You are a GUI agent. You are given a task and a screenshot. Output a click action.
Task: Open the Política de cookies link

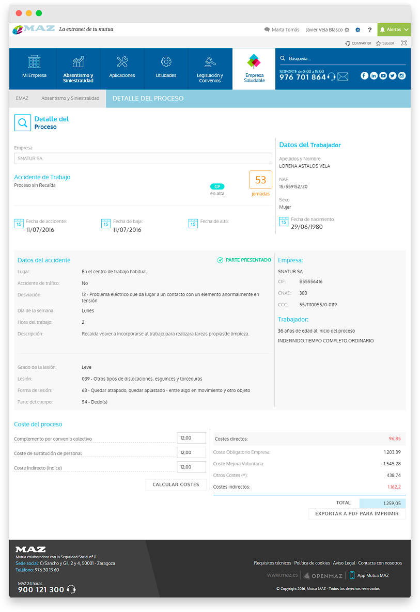point(312,563)
